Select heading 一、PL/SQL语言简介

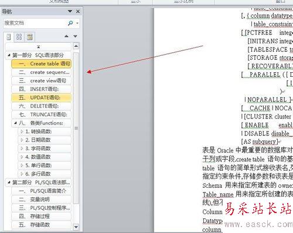click(41, 191)
